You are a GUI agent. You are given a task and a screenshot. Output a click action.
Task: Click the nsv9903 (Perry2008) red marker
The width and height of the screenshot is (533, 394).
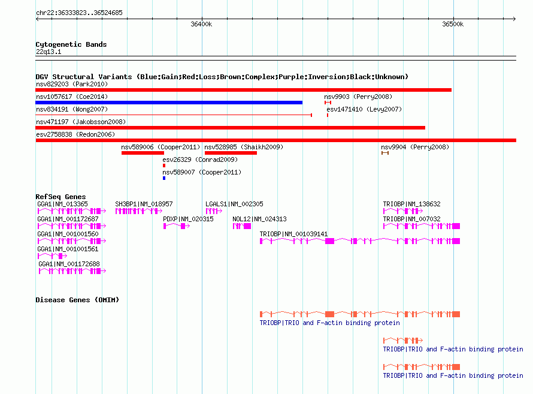coord(328,103)
